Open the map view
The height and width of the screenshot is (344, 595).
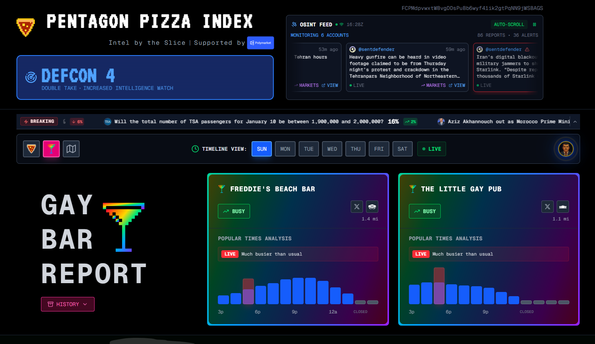click(71, 149)
